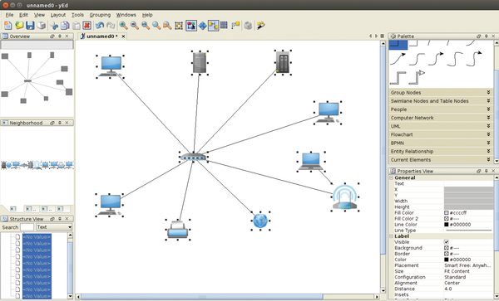This screenshot has width=499, height=301.
Task: Expand the Group Nodes palette section
Action: pos(441,92)
